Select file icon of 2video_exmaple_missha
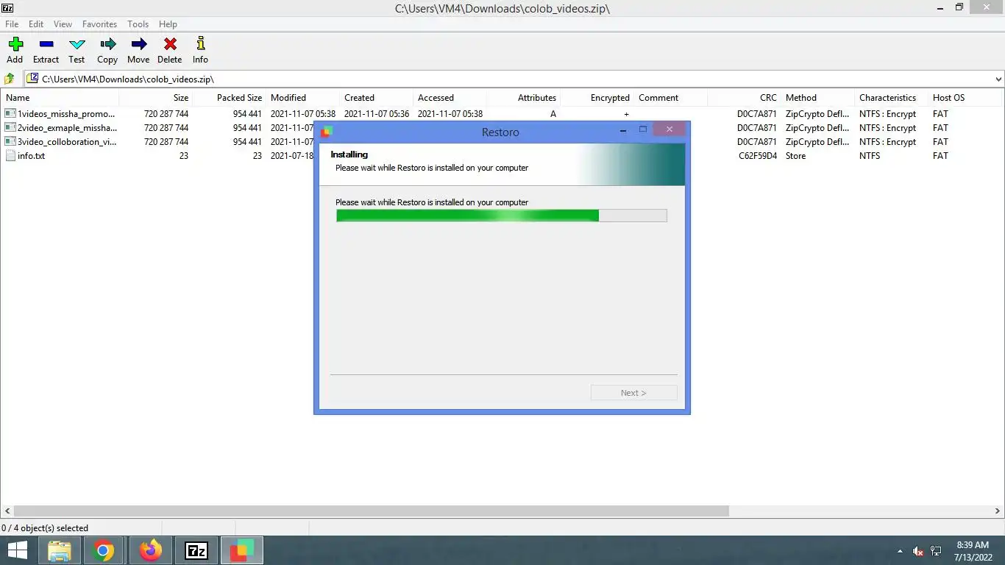Image resolution: width=1005 pixels, height=565 pixels. (x=10, y=128)
